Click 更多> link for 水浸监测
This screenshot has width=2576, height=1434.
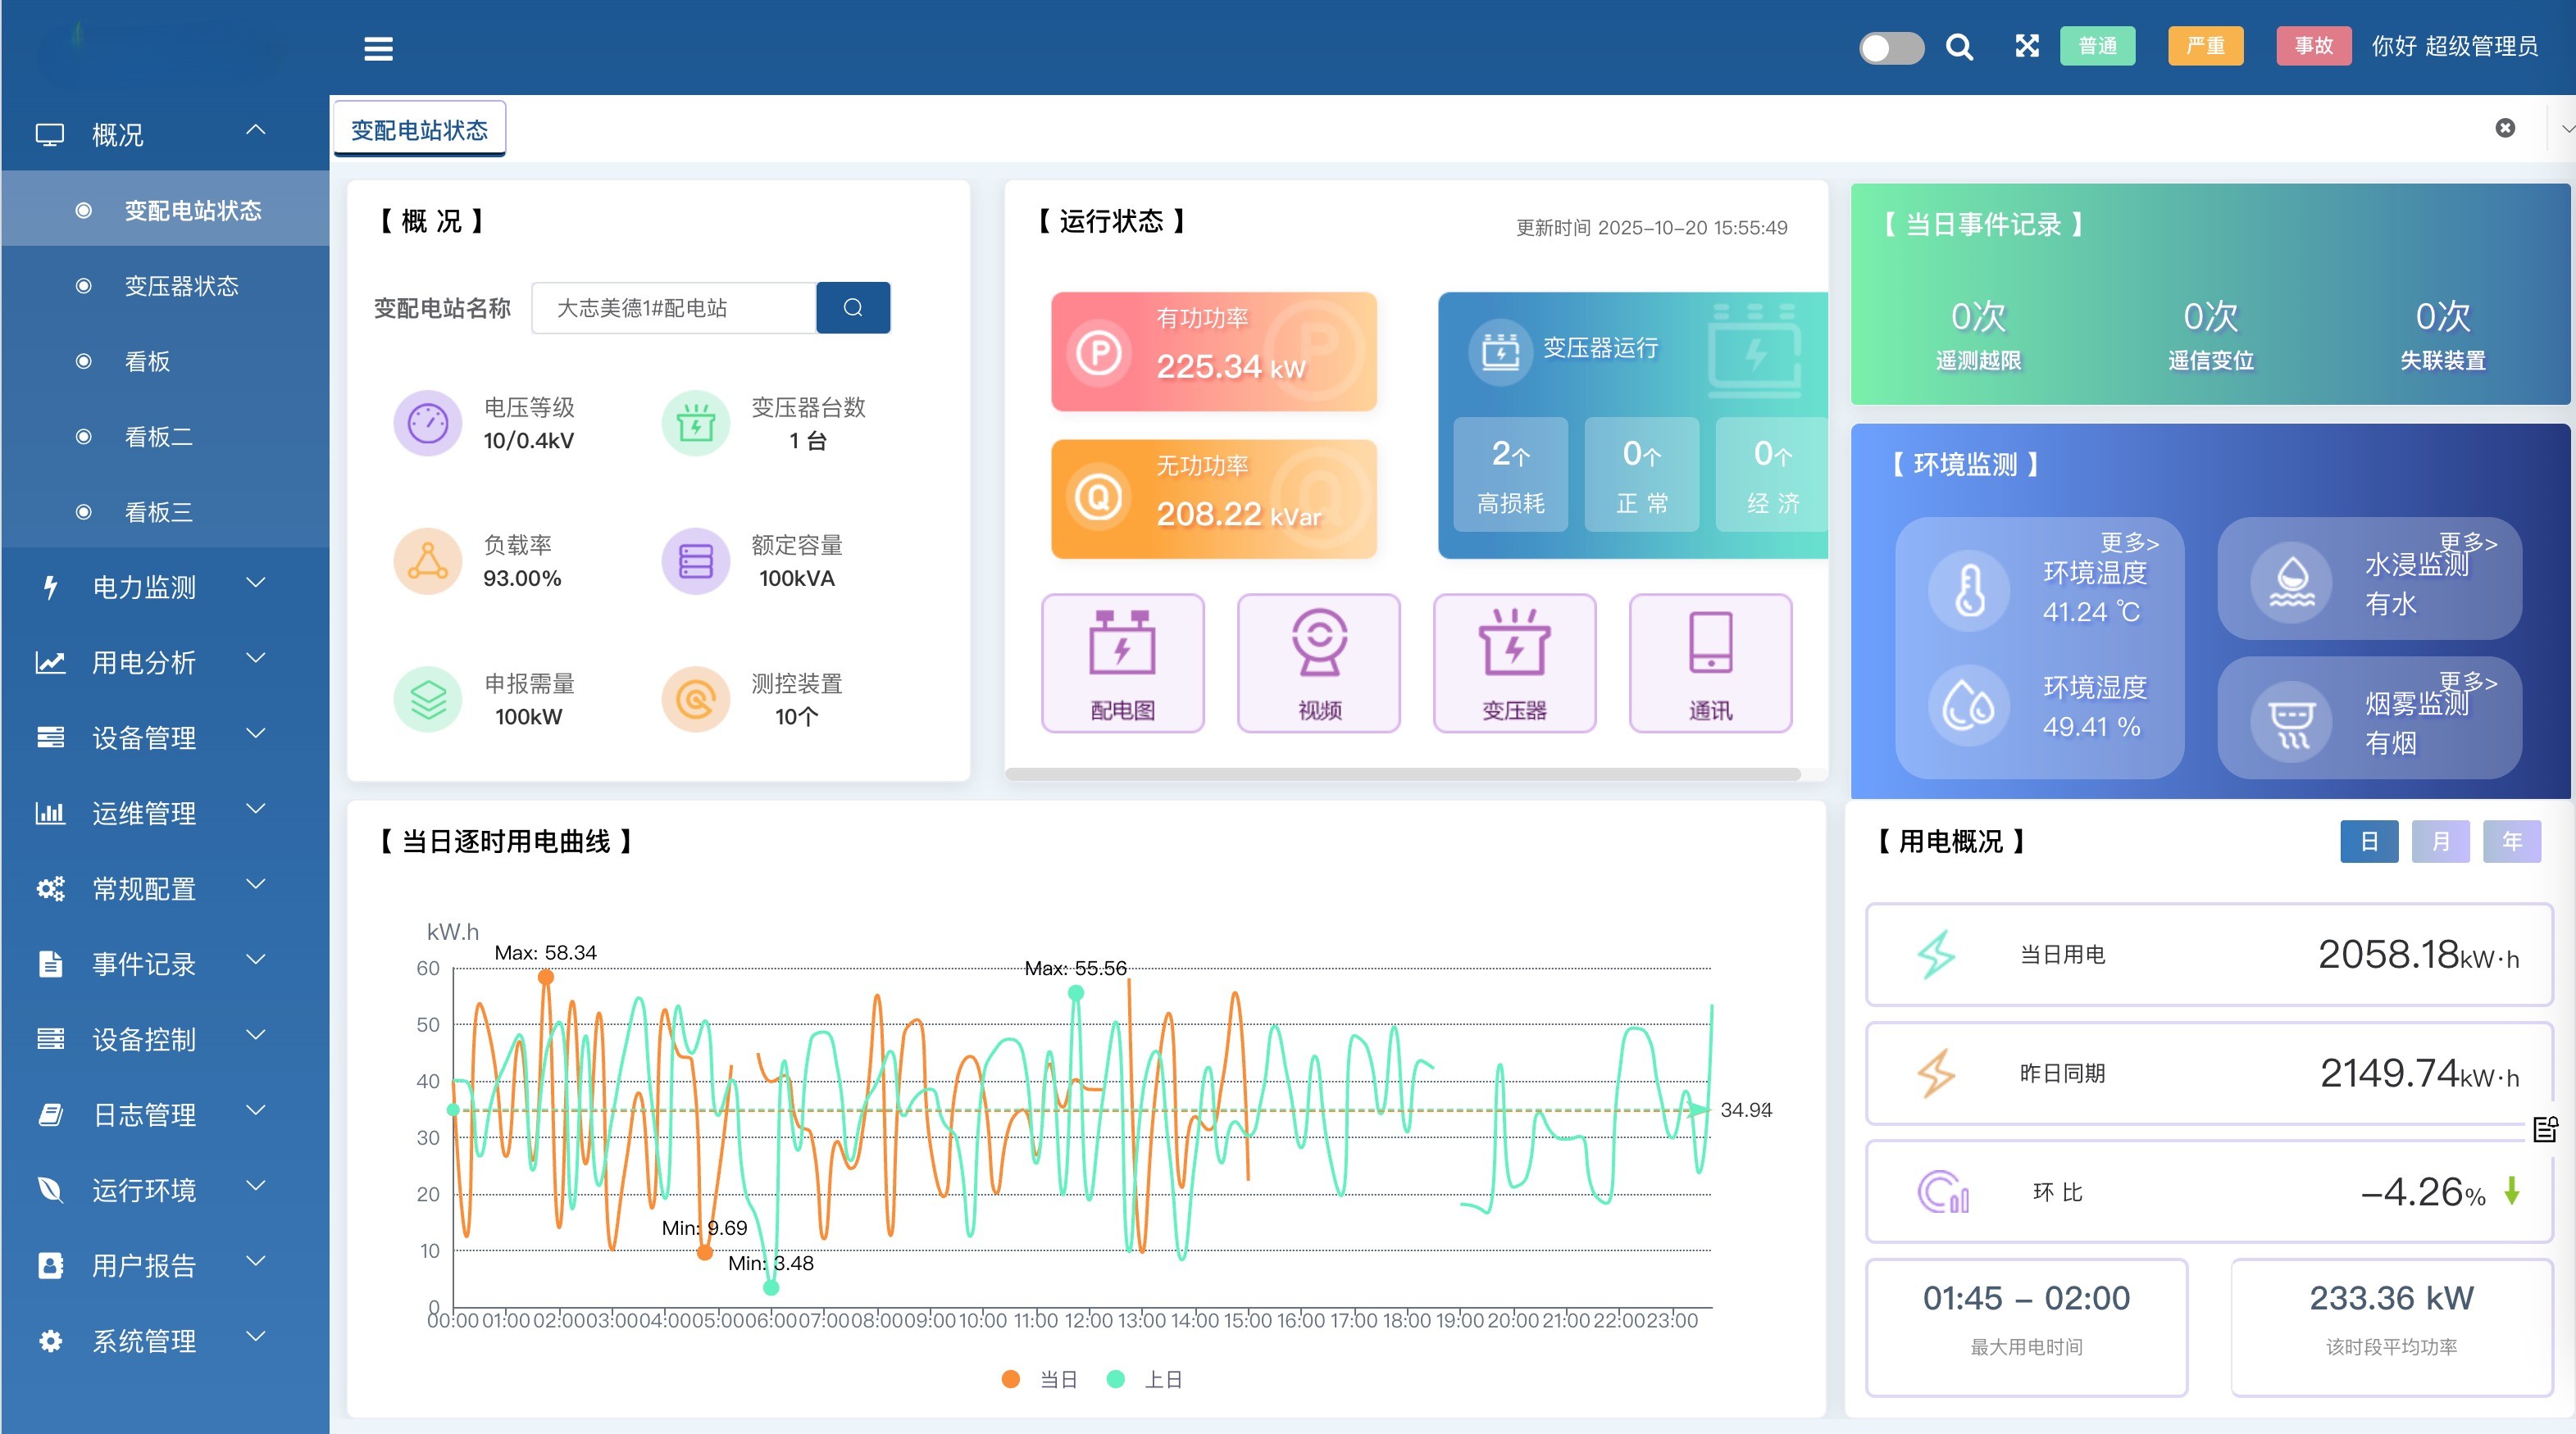2467,542
